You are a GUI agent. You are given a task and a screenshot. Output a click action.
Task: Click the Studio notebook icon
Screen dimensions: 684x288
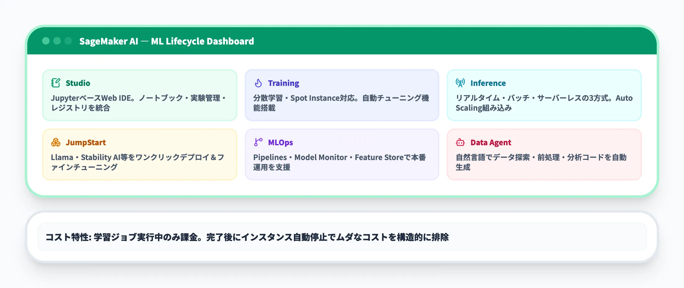(55, 83)
